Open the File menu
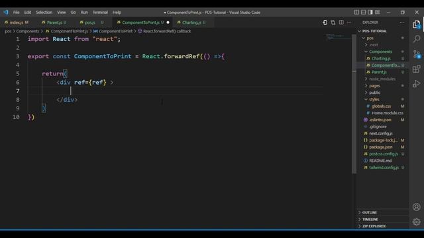 coord(16,13)
